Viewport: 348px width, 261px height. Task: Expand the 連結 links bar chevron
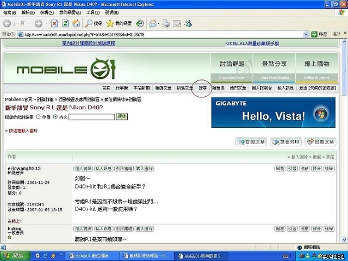pyautogui.click(x=345, y=33)
